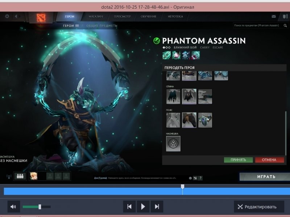
Task: Open the МАГАЗИН tab
Action: (96, 16)
